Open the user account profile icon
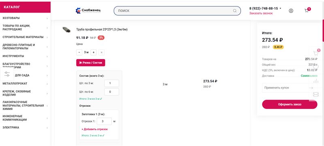 click(291, 11)
